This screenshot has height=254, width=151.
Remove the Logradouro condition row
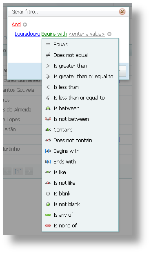coord(109,34)
